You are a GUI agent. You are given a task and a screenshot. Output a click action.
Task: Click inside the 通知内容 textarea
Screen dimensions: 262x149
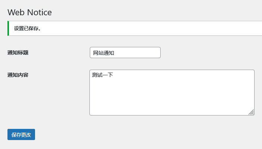171,92
